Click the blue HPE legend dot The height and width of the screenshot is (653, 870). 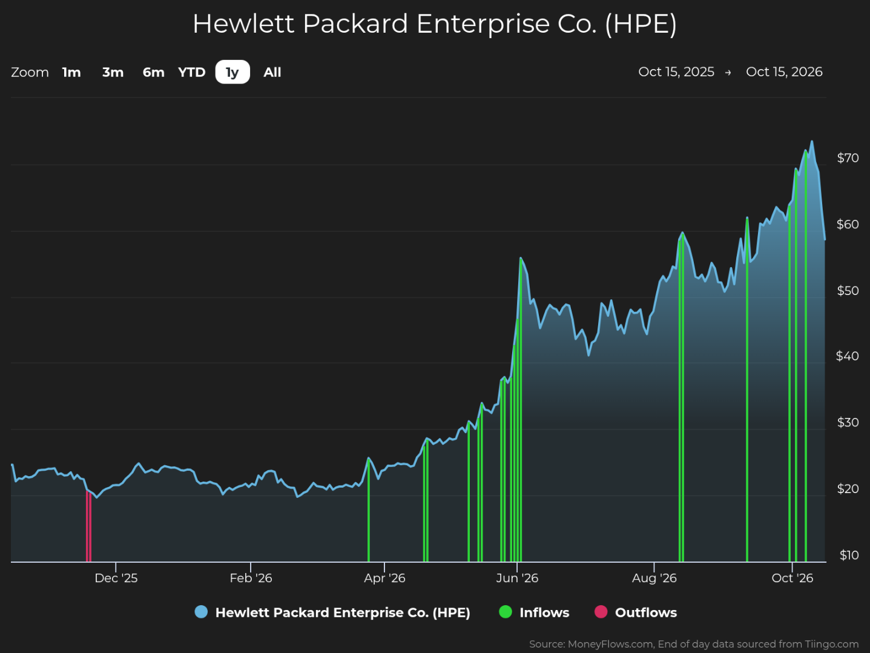point(201,612)
